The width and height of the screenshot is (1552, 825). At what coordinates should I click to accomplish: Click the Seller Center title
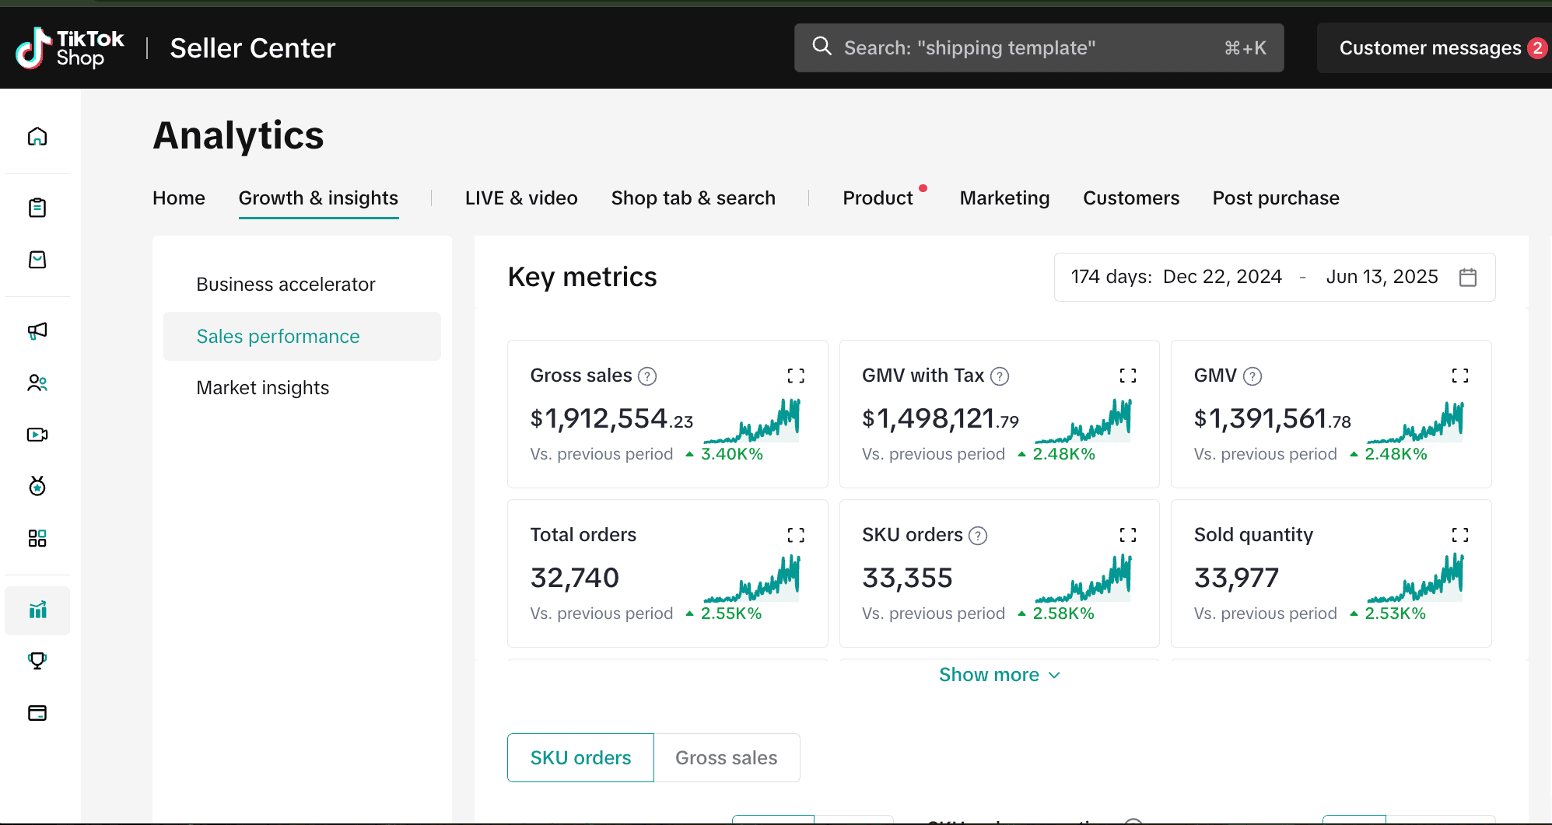[x=253, y=48]
